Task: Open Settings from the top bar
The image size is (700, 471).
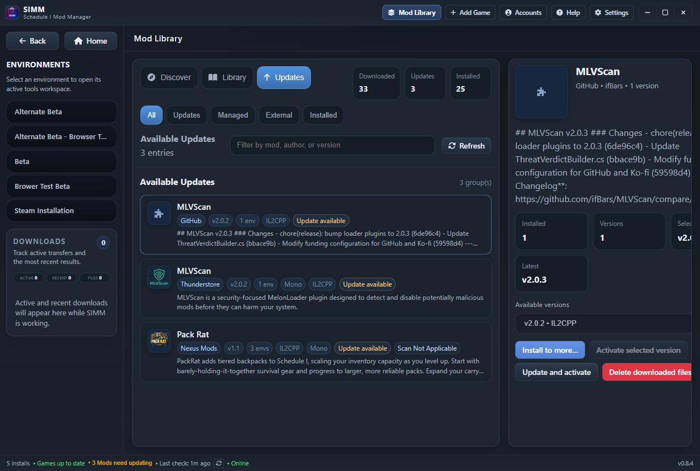Action: pos(612,12)
